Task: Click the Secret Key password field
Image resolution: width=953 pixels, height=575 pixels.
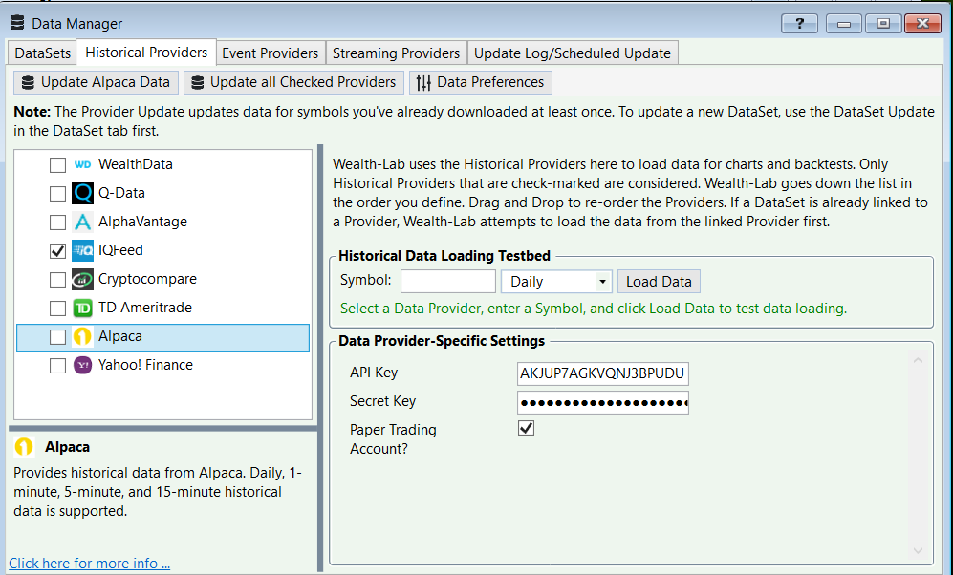Action: click(603, 402)
